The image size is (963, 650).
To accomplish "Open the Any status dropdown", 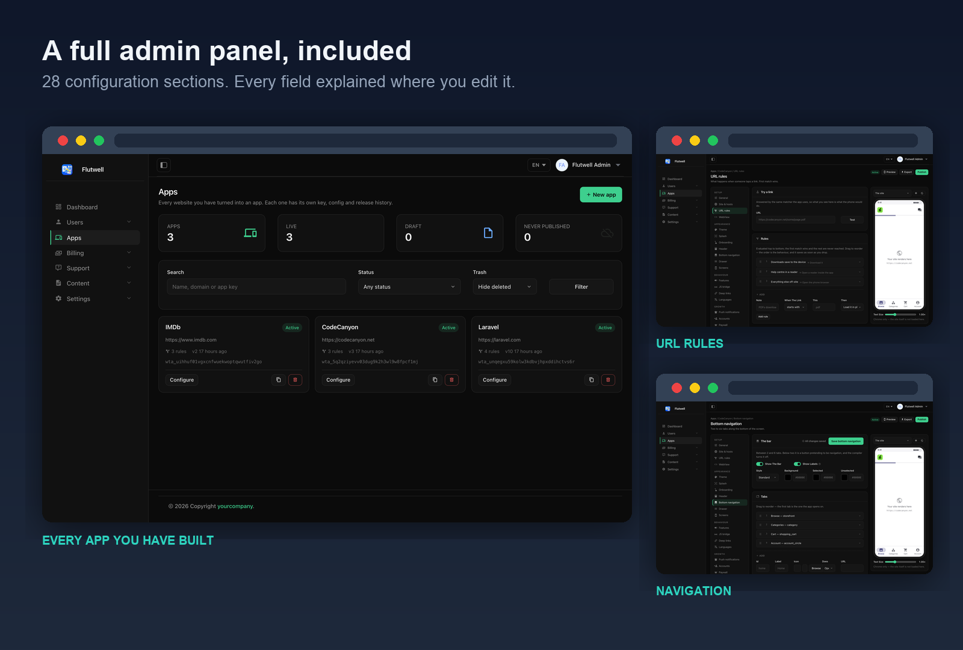I will coord(409,286).
